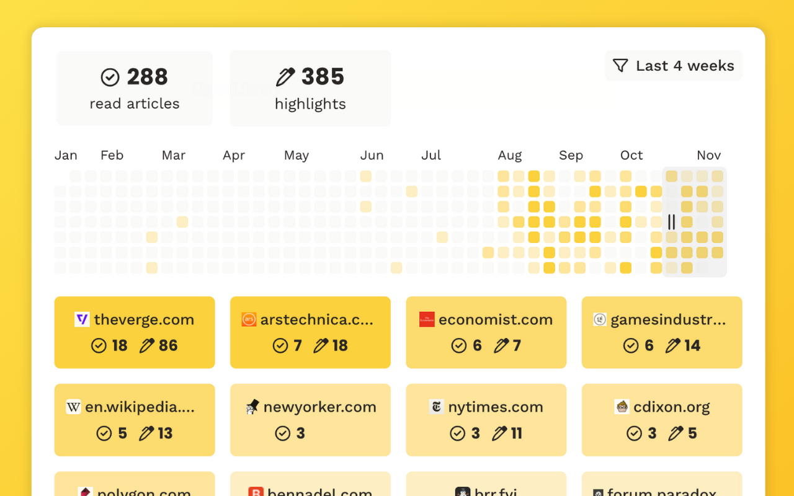This screenshot has height=496, width=794.
Task: Click the cdixon.org avatar favicon
Action: [x=622, y=407]
